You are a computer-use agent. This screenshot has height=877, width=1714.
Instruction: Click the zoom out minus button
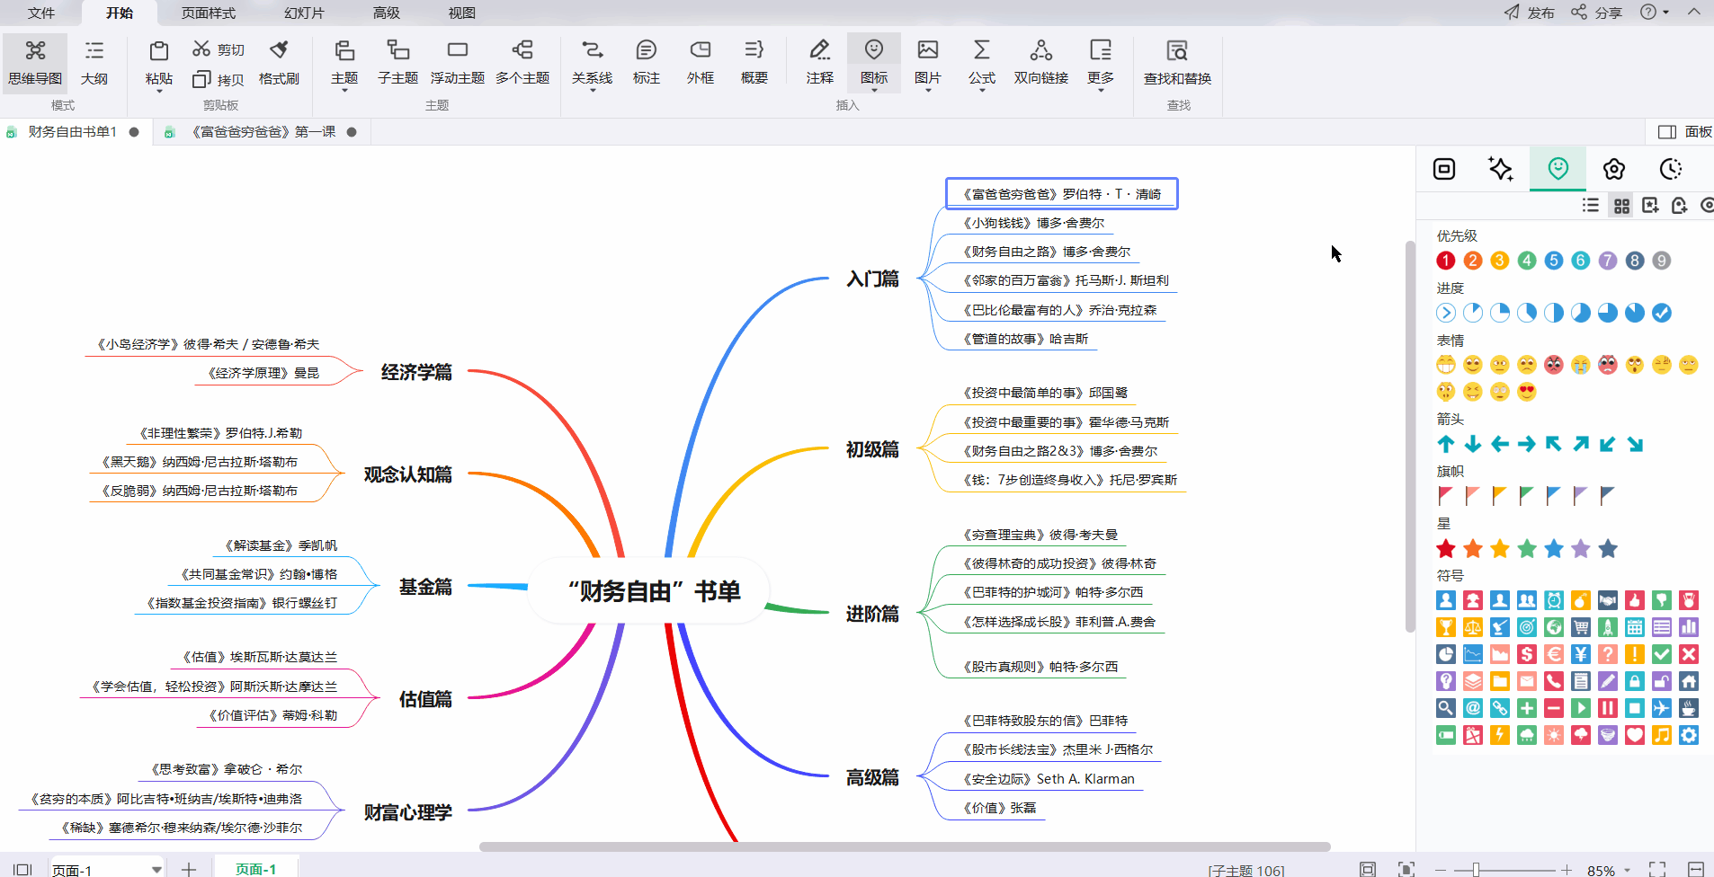pyautogui.click(x=1441, y=870)
